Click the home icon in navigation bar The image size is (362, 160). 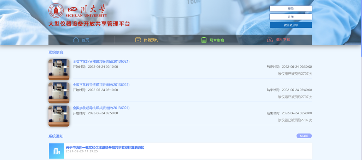click(76, 40)
